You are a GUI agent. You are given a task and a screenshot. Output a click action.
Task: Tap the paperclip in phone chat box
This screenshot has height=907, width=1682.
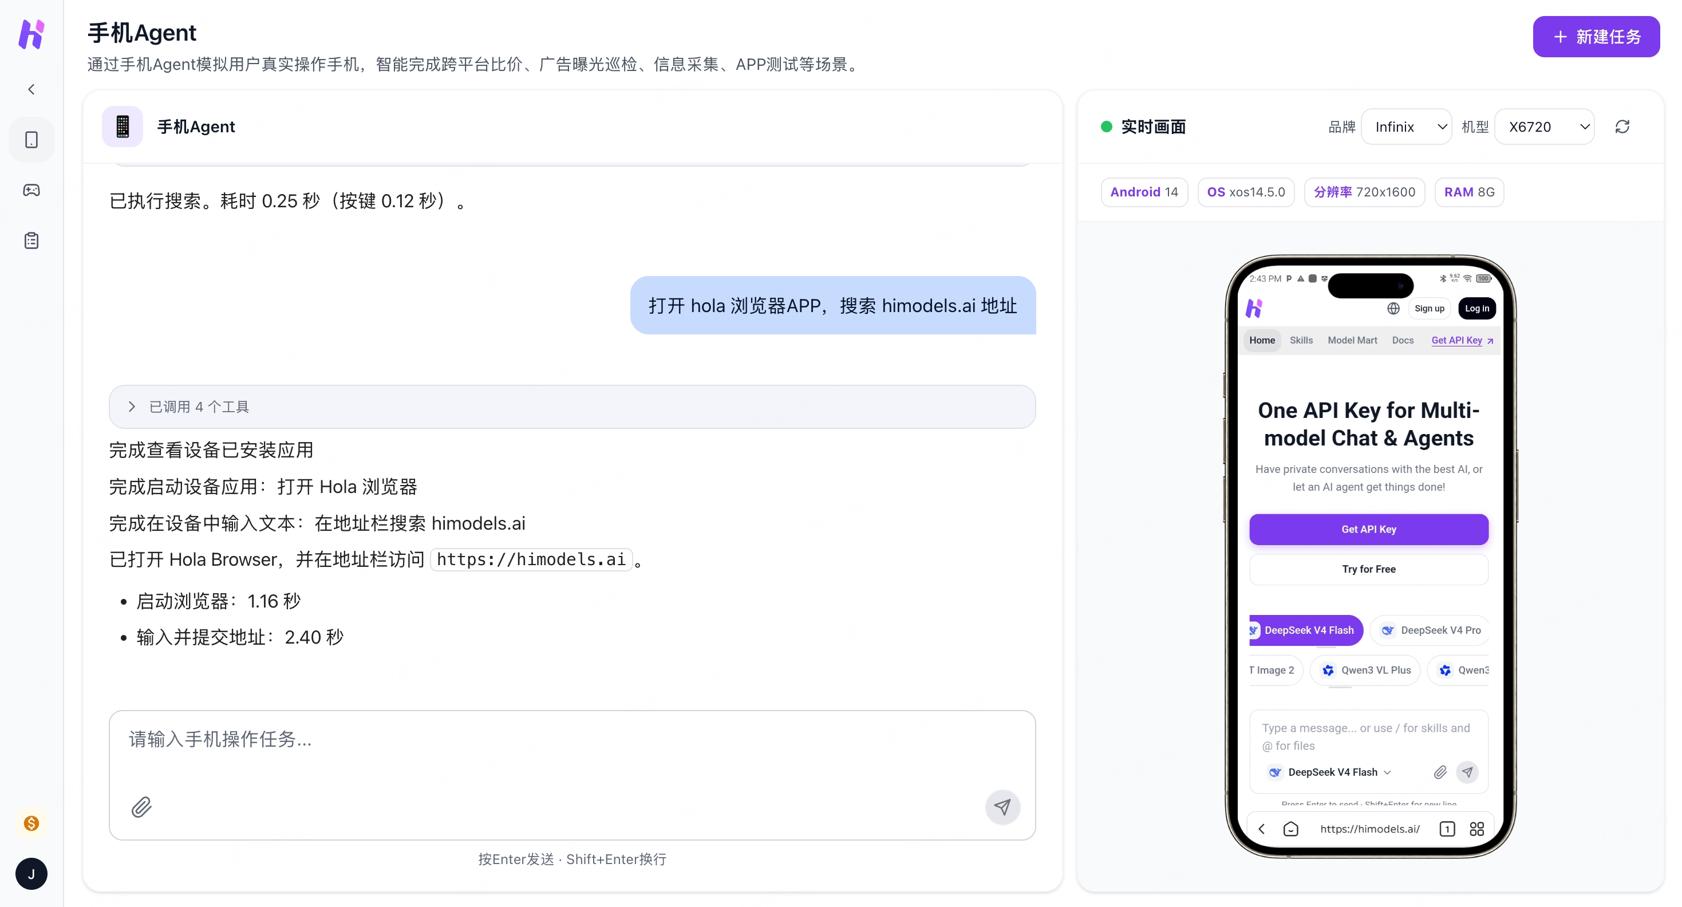pyautogui.click(x=1440, y=772)
